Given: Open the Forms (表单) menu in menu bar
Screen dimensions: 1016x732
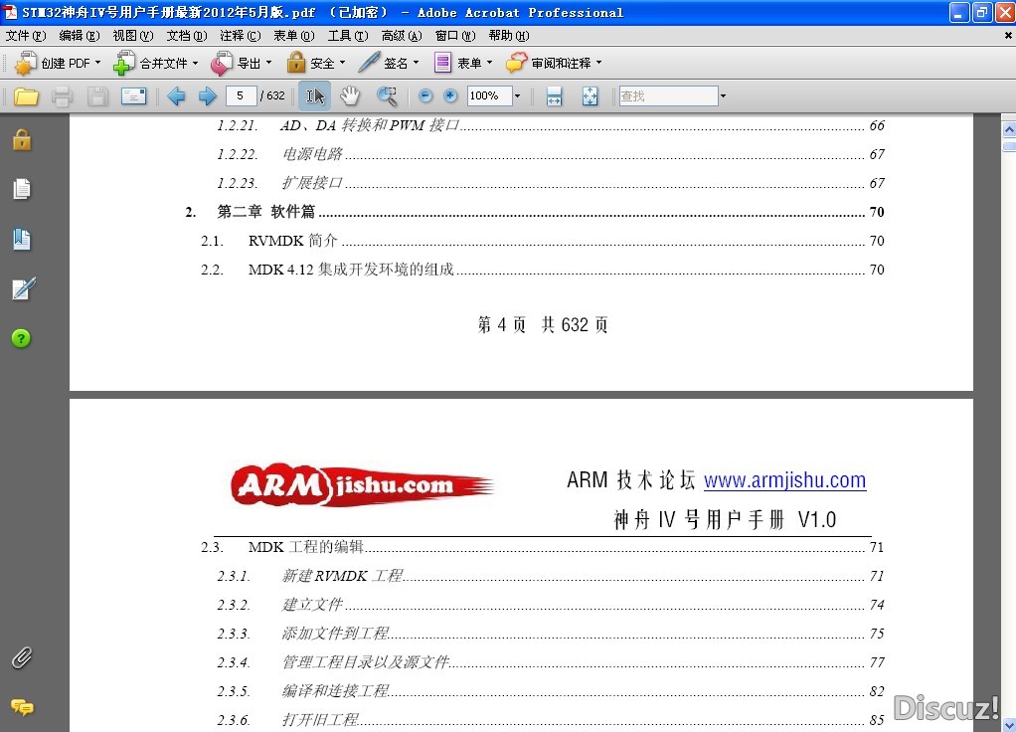Looking at the screenshot, I should coord(294,36).
